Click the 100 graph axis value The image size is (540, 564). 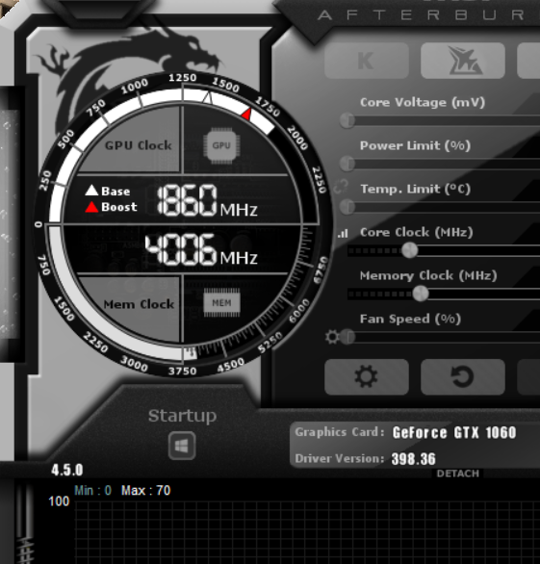(x=59, y=501)
